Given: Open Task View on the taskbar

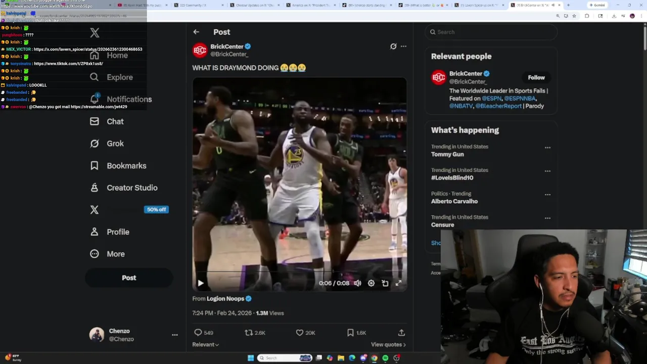Looking at the screenshot, I should tap(319, 358).
